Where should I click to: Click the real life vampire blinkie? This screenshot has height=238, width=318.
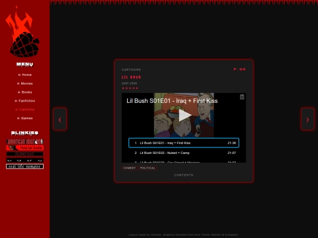coord(25,166)
